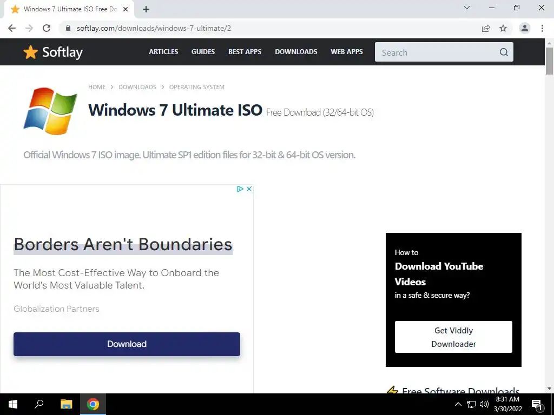Image resolution: width=554 pixels, height=415 pixels.
Task: Click taskbar search magnifier
Action: [x=39, y=404]
